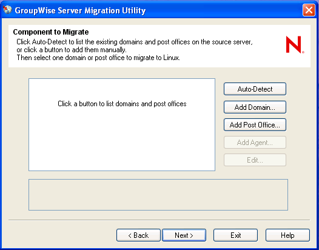Click the empty description pane below the list
The width and height of the screenshot is (319, 250).
[x=158, y=195]
